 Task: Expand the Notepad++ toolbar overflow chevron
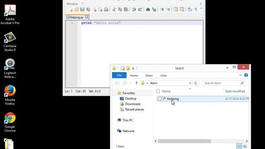[201, 8]
